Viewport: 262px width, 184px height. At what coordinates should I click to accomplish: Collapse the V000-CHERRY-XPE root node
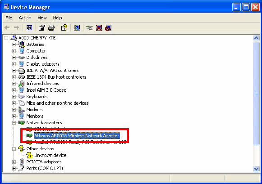6,38
